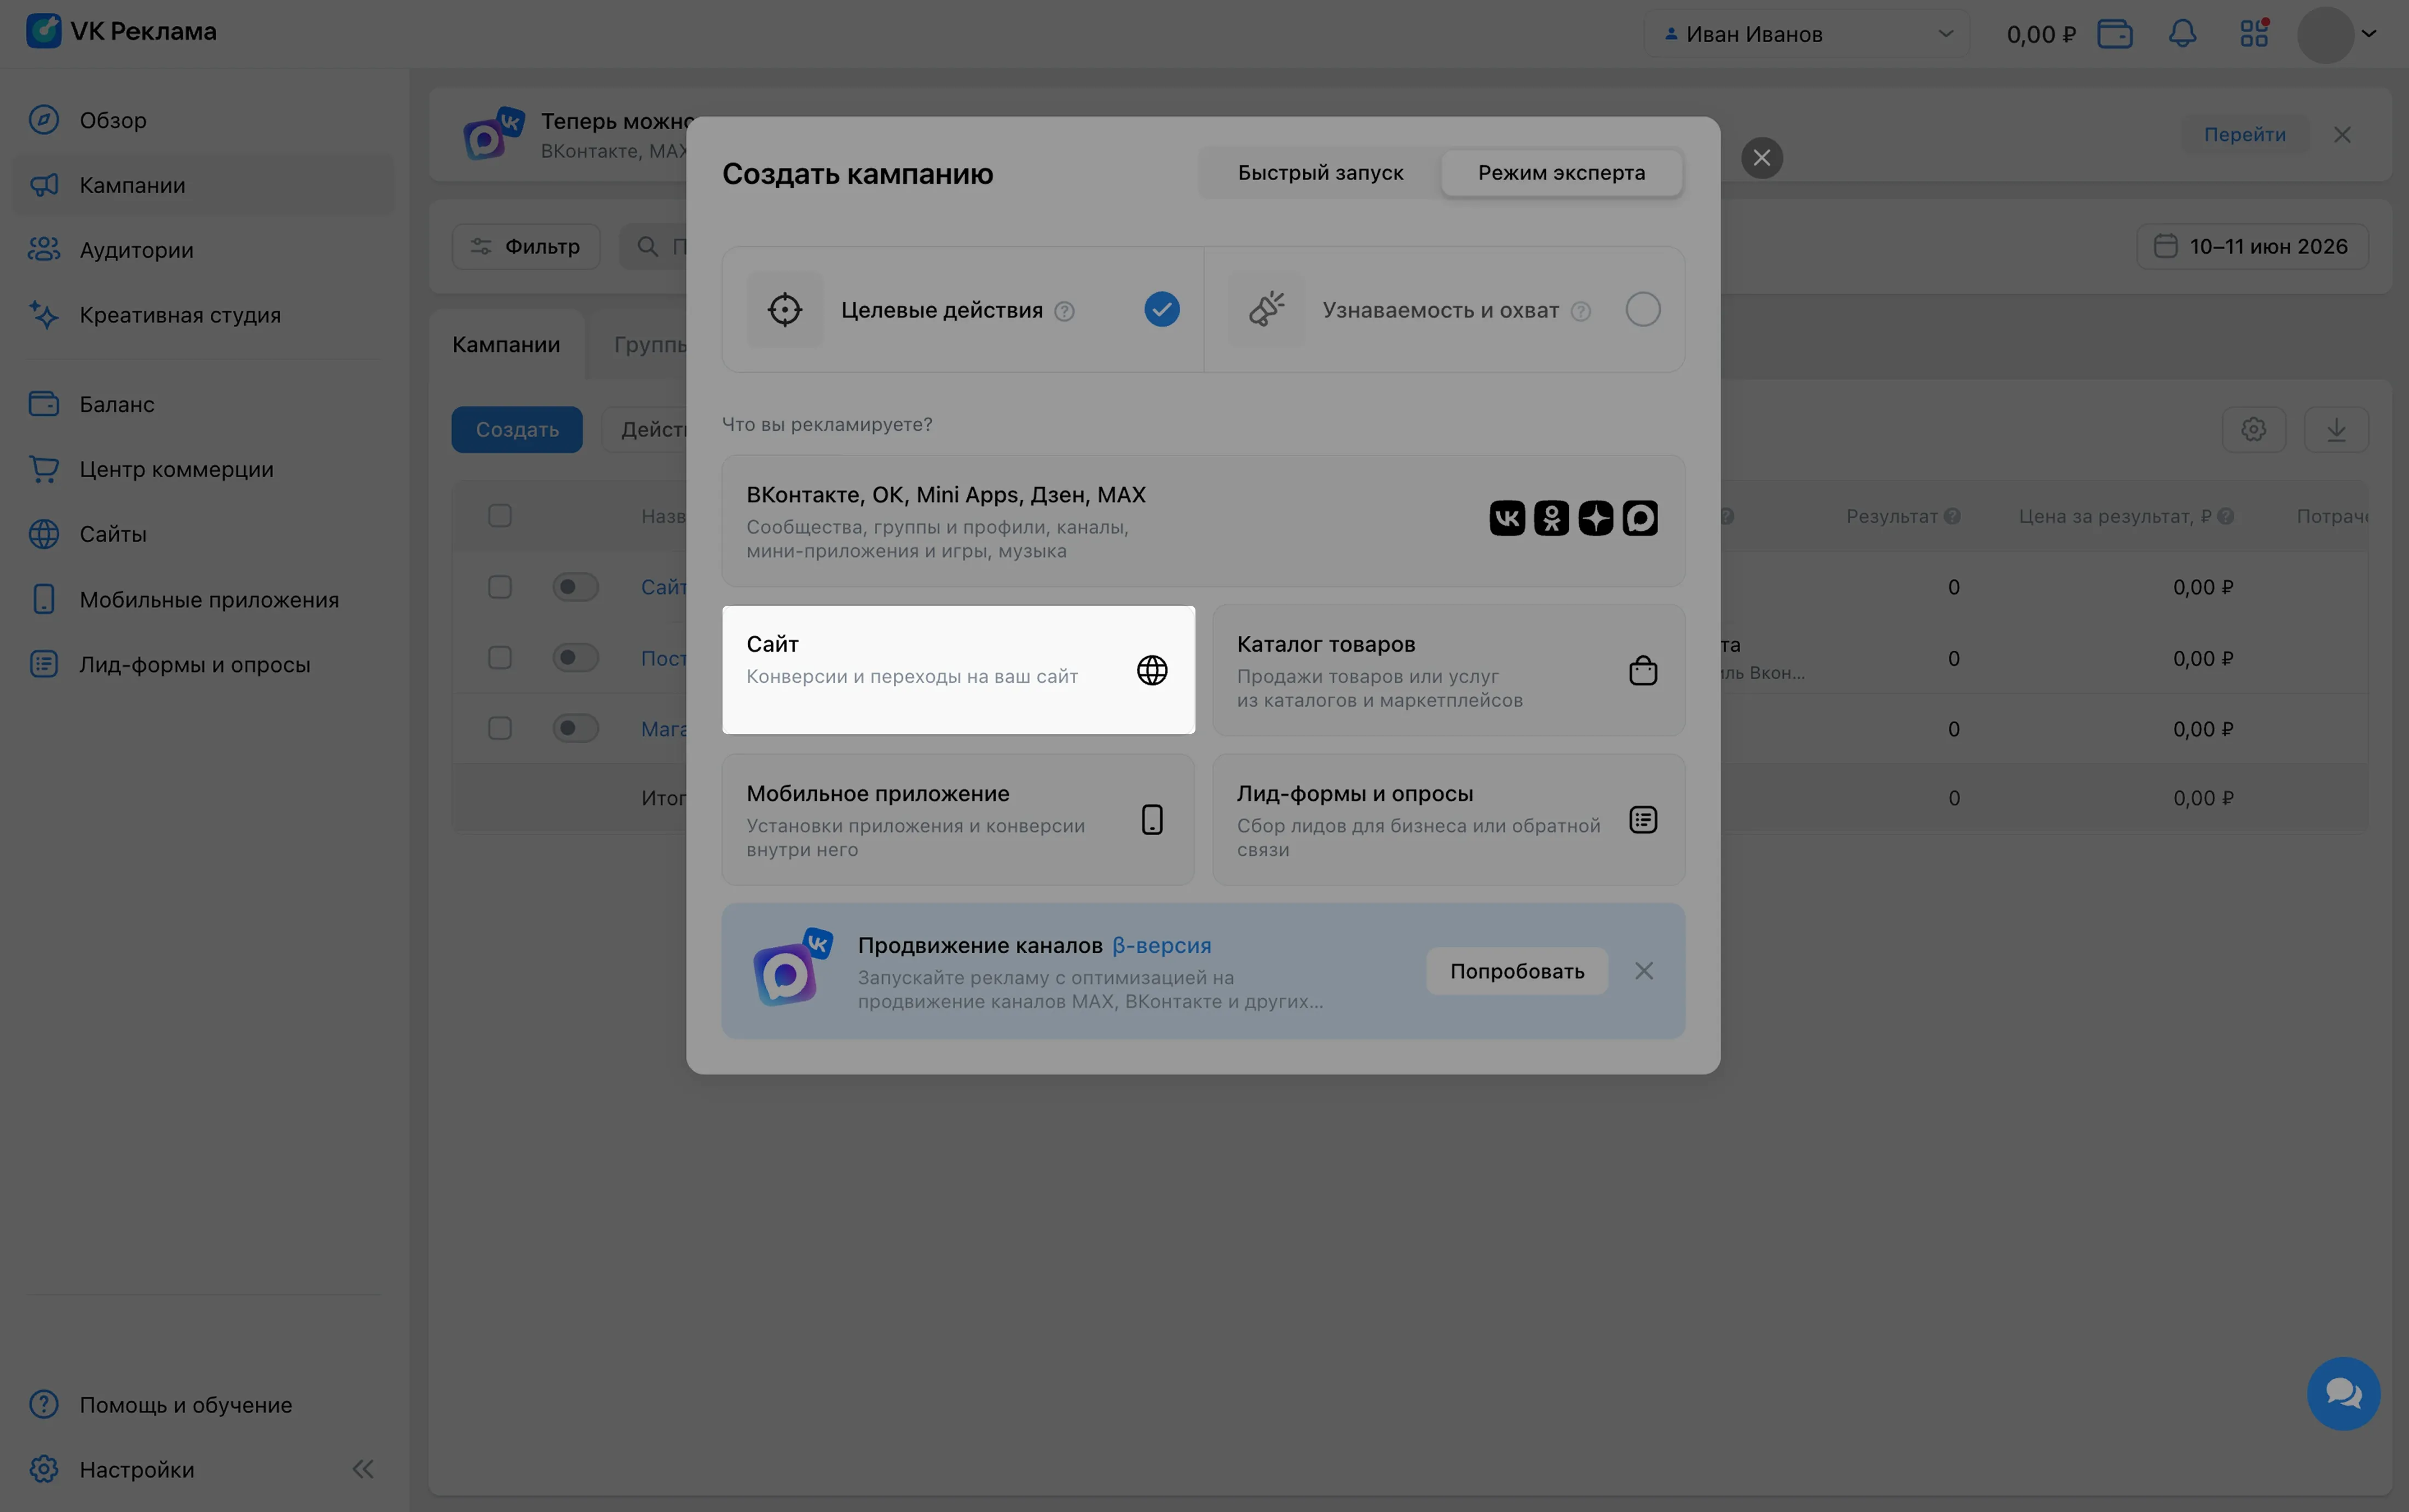Show help for Целевые действия

(x=1064, y=312)
